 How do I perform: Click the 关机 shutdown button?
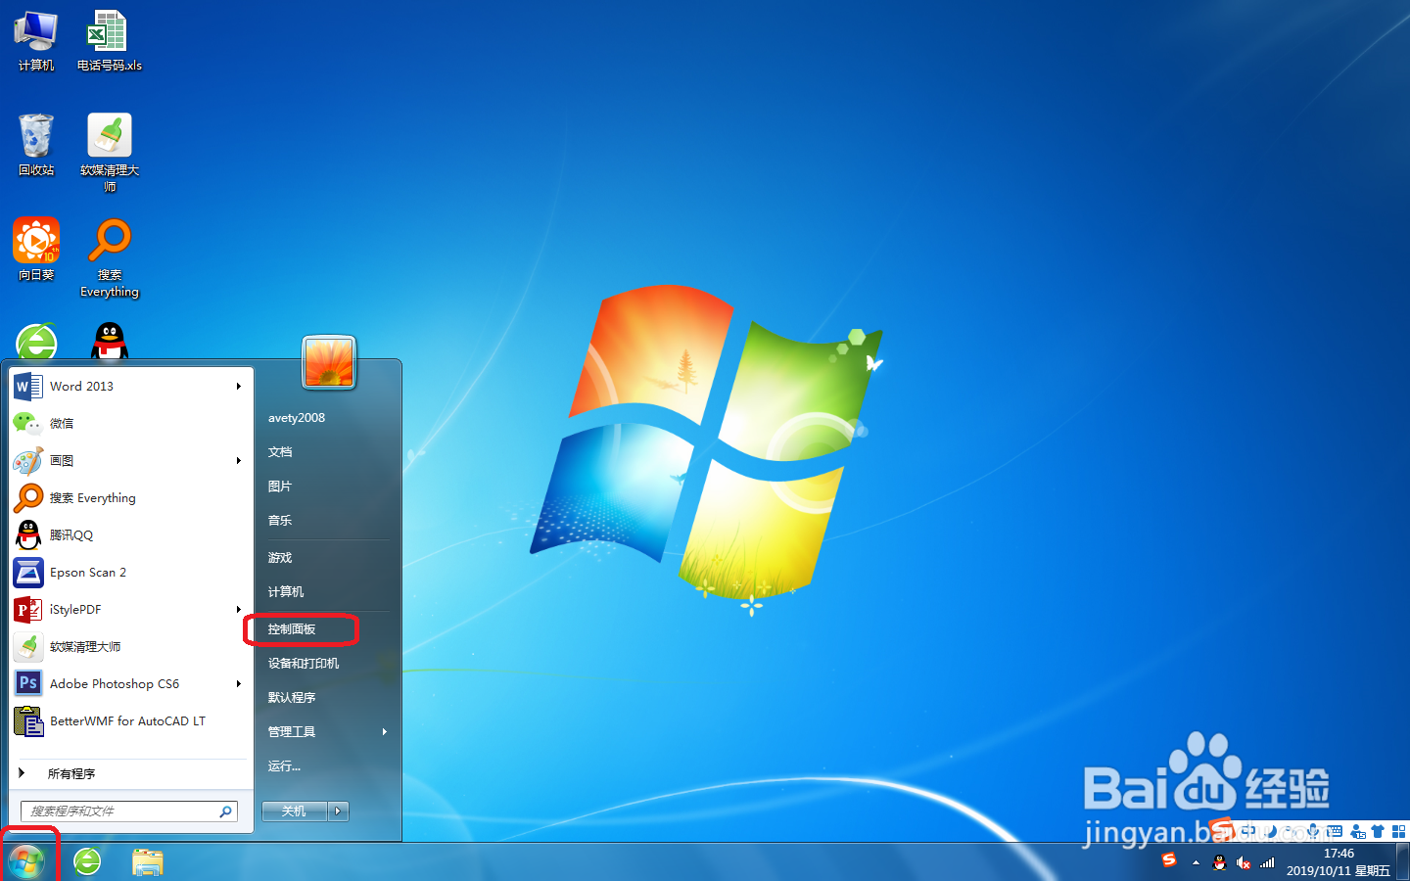tap(292, 811)
